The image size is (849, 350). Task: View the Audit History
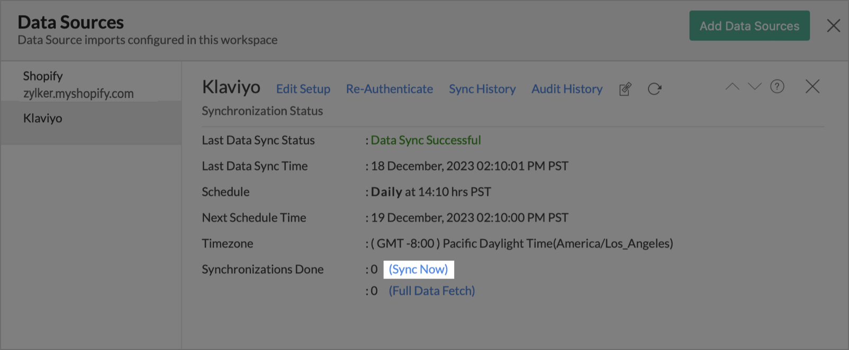(x=567, y=89)
